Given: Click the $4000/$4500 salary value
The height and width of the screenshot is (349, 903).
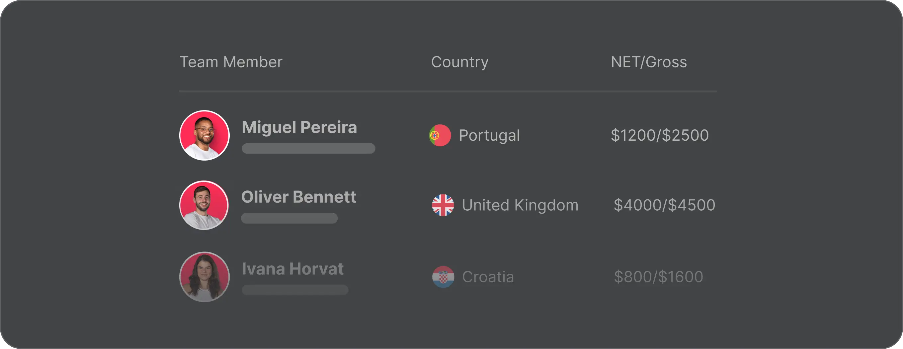Looking at the screenshot, I should click(x=664, y=205).
